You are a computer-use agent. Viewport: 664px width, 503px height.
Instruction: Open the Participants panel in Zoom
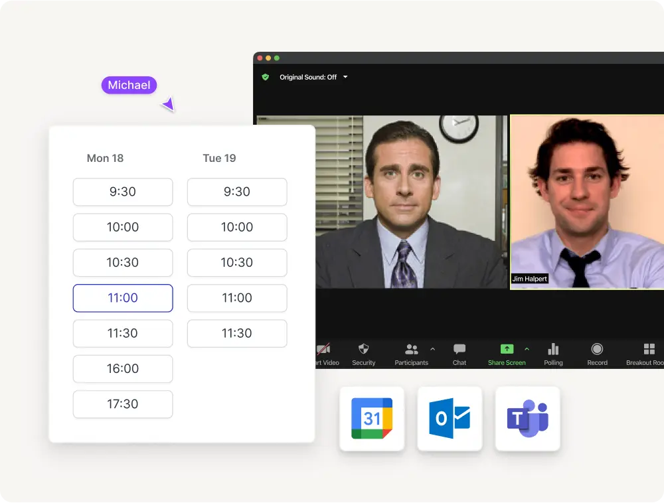(x=411, y=354)
